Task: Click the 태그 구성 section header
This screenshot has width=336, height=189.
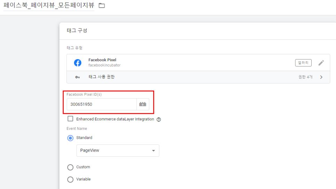Action: coord(77,31)
